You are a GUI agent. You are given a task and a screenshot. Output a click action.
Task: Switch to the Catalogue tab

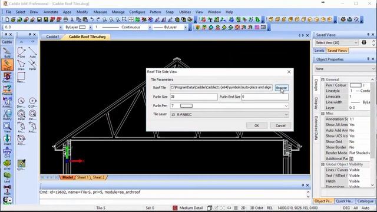(365, 201)
